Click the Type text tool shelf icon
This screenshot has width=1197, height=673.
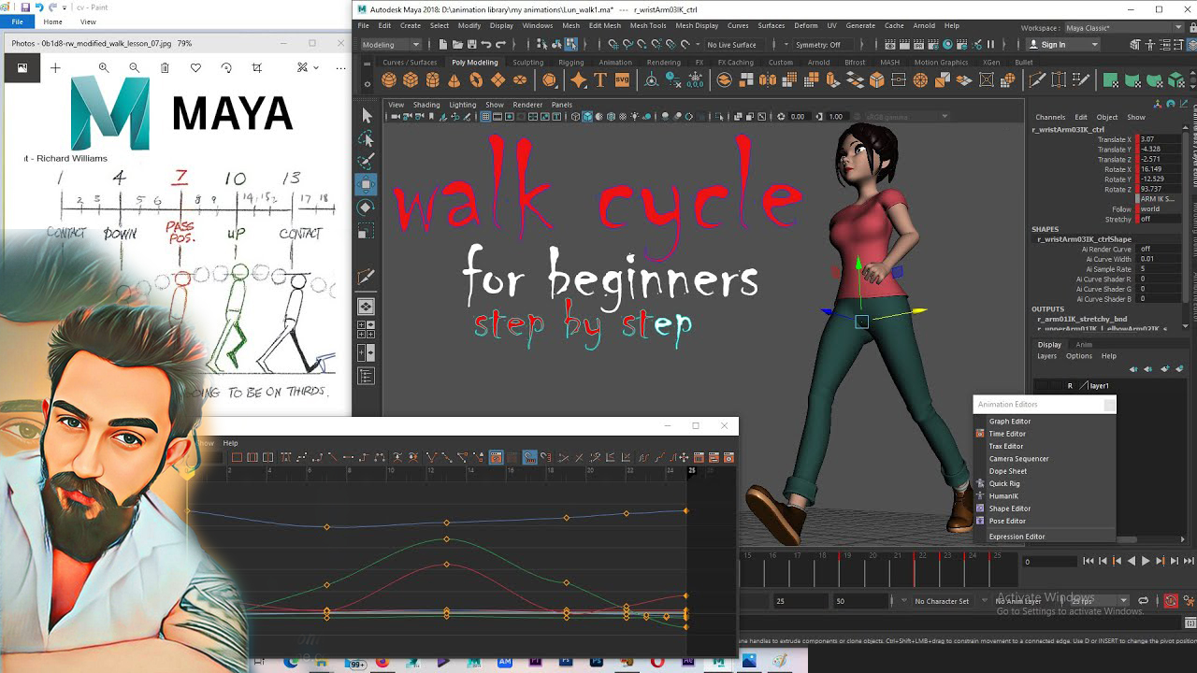point(600,80)
